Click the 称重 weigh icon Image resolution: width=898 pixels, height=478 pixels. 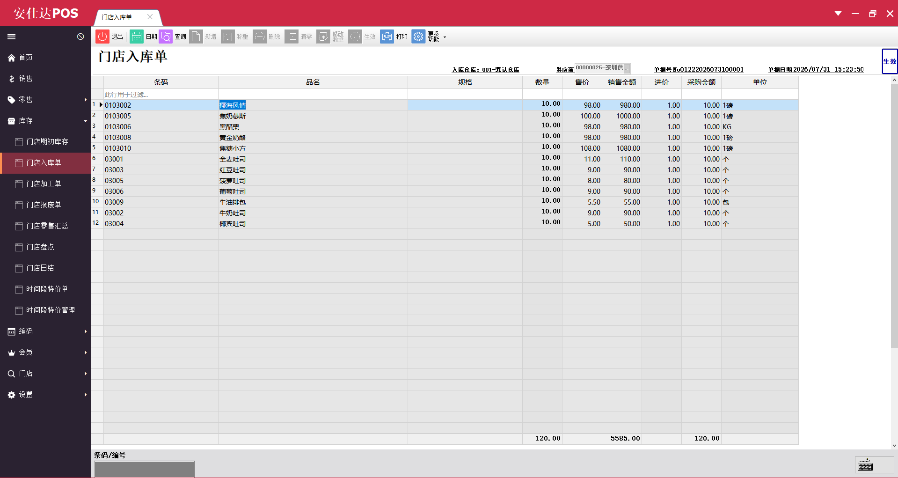(x=228, y=37)
